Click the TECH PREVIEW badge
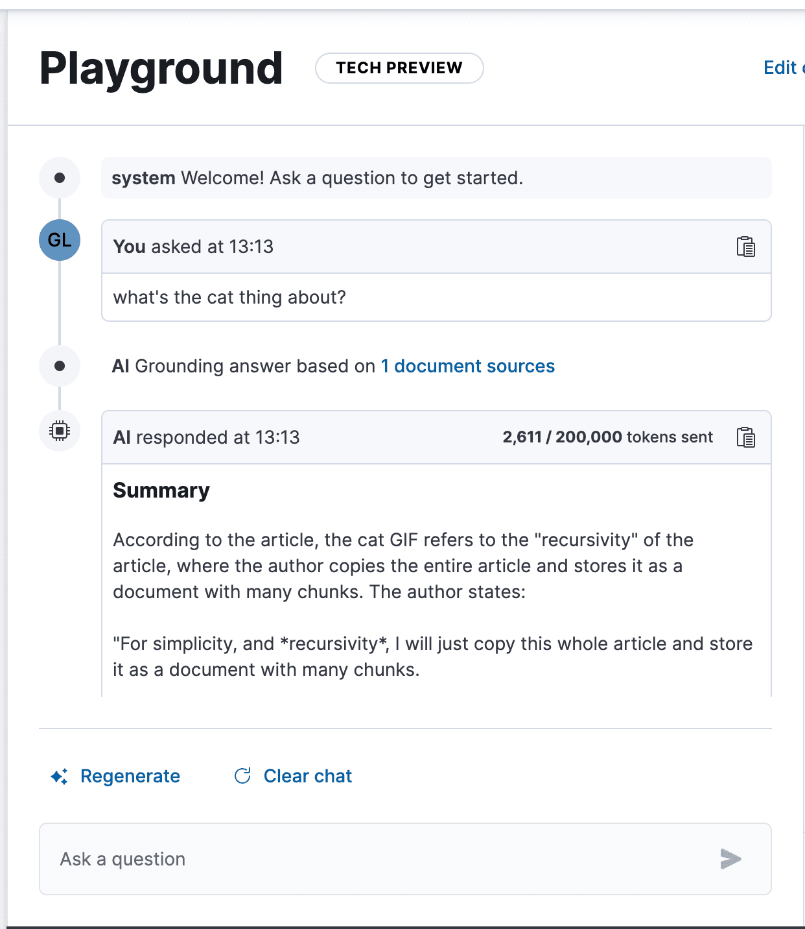Image resolution: width=805 pixels, height=929 pixels. point(399,67)
